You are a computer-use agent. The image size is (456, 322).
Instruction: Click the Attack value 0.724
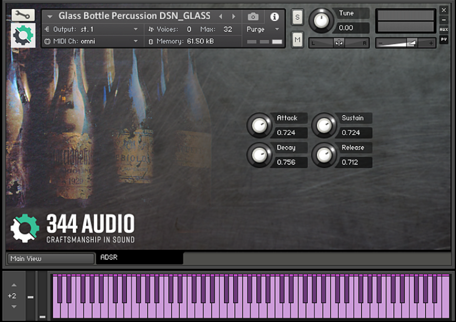point(289,133)
